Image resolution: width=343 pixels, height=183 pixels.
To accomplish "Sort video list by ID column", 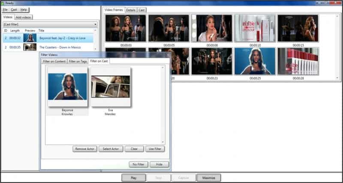I will [6, 30].
